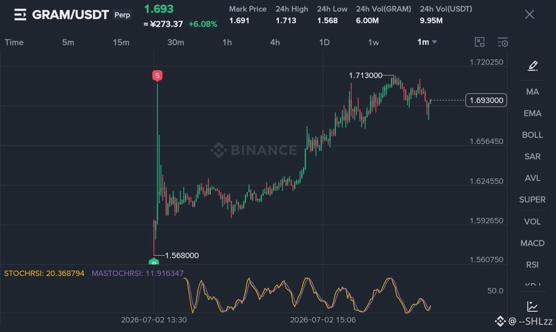This screenshot has height=332, width=556.
Task: Toggle the EMA indicator
Action: click(532, 113)
